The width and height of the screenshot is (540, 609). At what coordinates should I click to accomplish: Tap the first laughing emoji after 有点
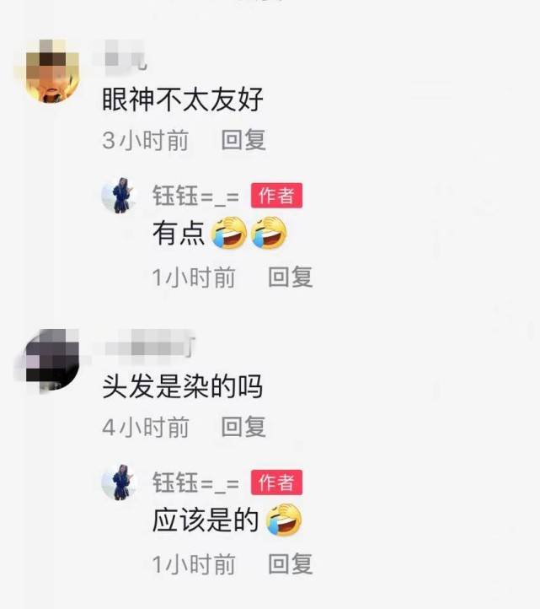[228, 233]
